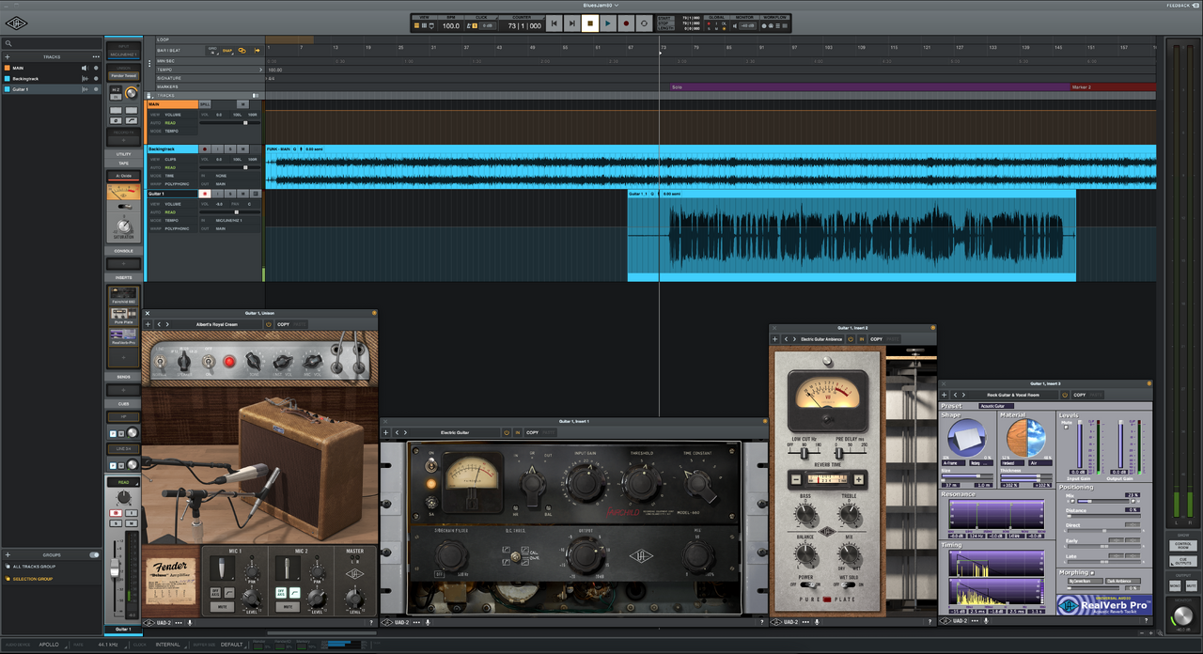The image size is (1203, 654).
Task: Click COPY in the RealVerb Pro window
Action: tap(1080, 395)
